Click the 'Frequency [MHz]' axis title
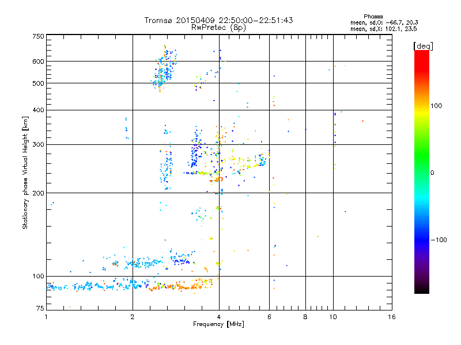461x345 pixels. coord(218,324)
